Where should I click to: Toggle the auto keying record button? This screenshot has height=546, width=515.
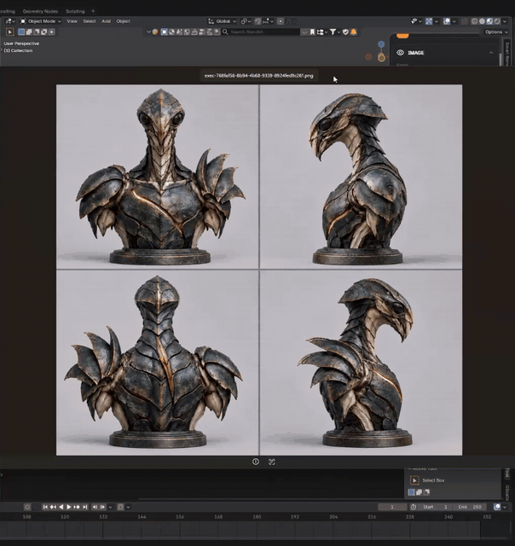(27, 507)
